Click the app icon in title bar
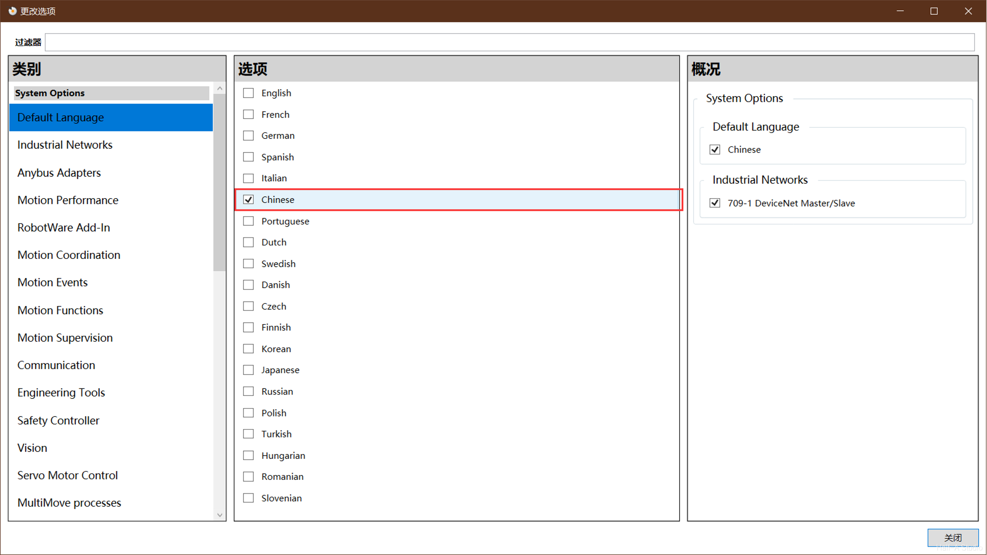 12,11
